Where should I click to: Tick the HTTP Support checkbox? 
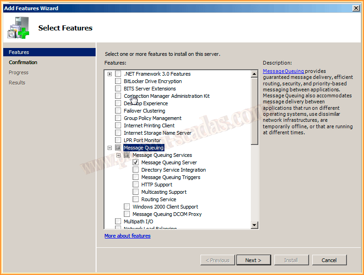[136, 185]
